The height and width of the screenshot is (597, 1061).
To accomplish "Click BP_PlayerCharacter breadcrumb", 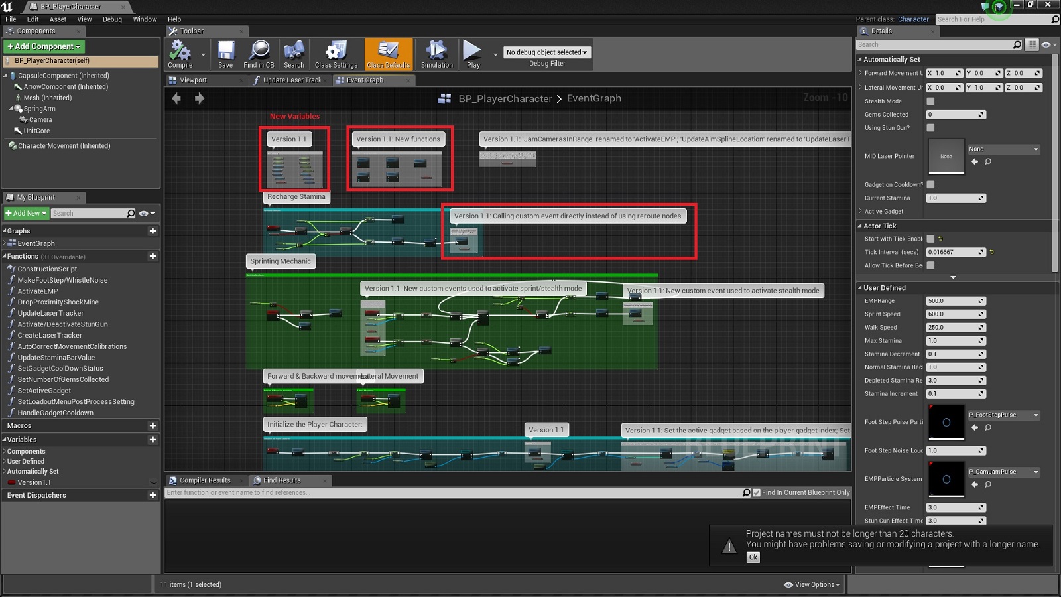I will [x=505, y=98].
